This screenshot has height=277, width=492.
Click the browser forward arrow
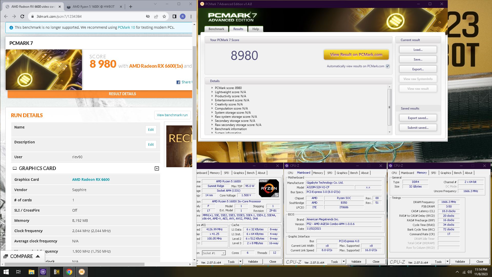(x=14, y=16)
